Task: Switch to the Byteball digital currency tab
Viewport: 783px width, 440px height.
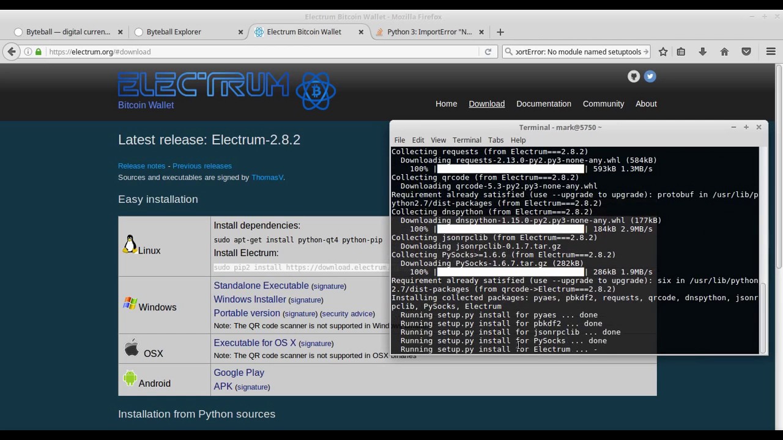Action: point(68,32)
